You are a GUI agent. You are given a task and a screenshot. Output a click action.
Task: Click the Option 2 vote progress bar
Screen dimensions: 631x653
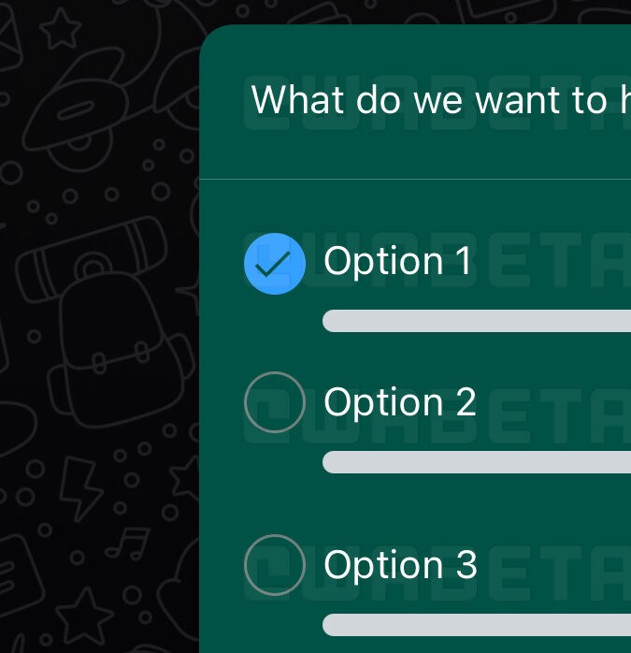pos(475,462)
